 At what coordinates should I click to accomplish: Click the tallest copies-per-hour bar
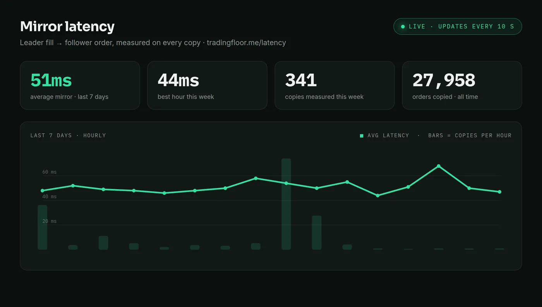pos(286,204)
